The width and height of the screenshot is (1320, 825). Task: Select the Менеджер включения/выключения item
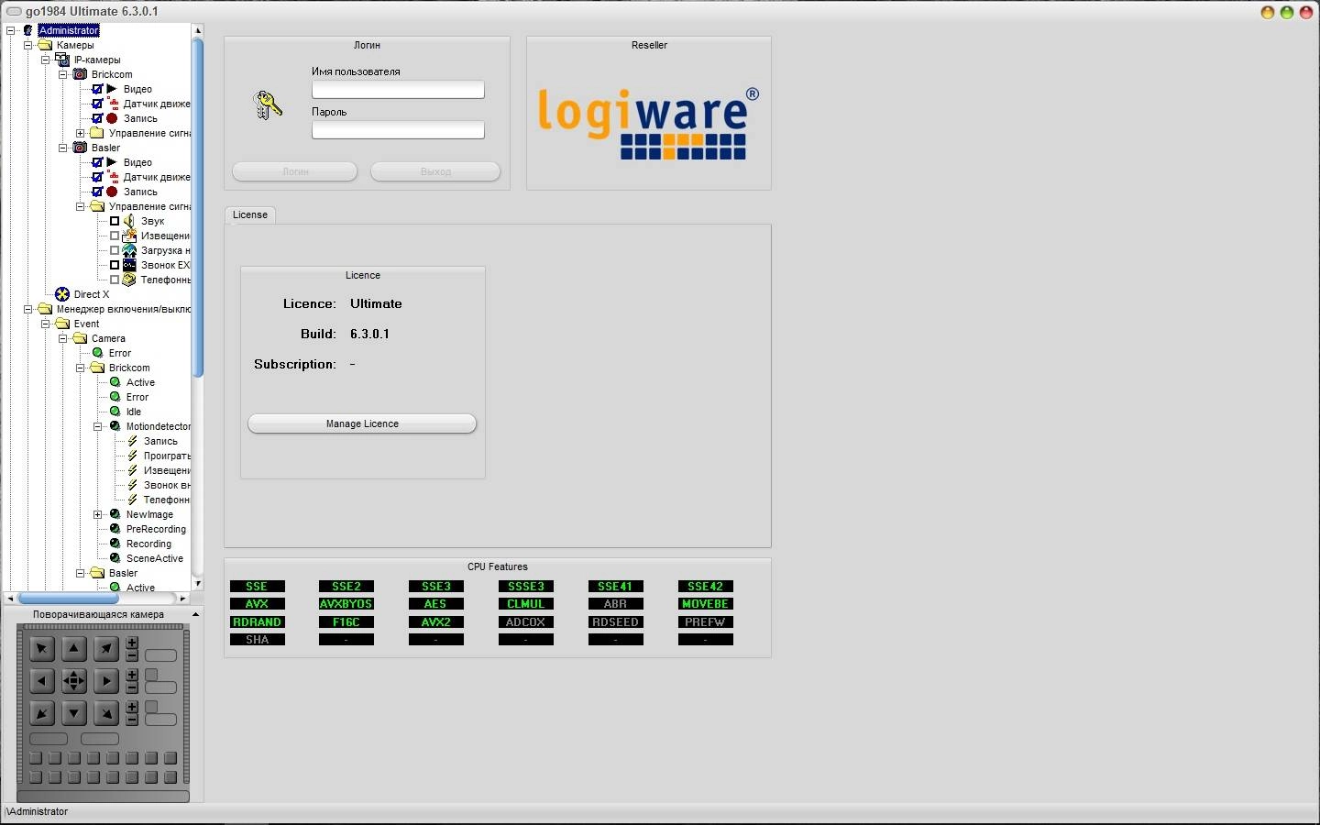coord(124,309)
